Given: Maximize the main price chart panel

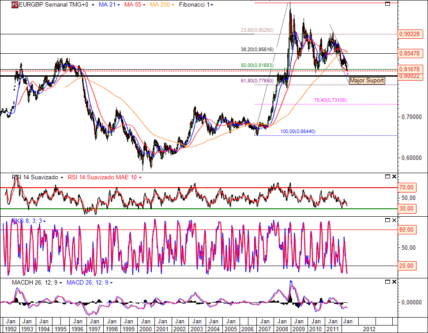Looking at the screenshot, I should (387, 4).
